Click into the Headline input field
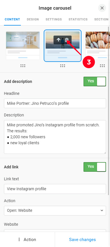This screenshot has height=247, width=110. point(55,103)
